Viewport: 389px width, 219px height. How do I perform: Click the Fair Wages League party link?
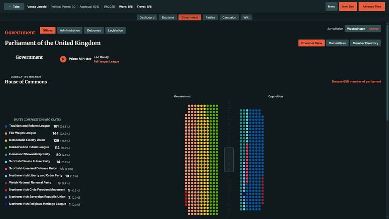[x=106, y=62]
